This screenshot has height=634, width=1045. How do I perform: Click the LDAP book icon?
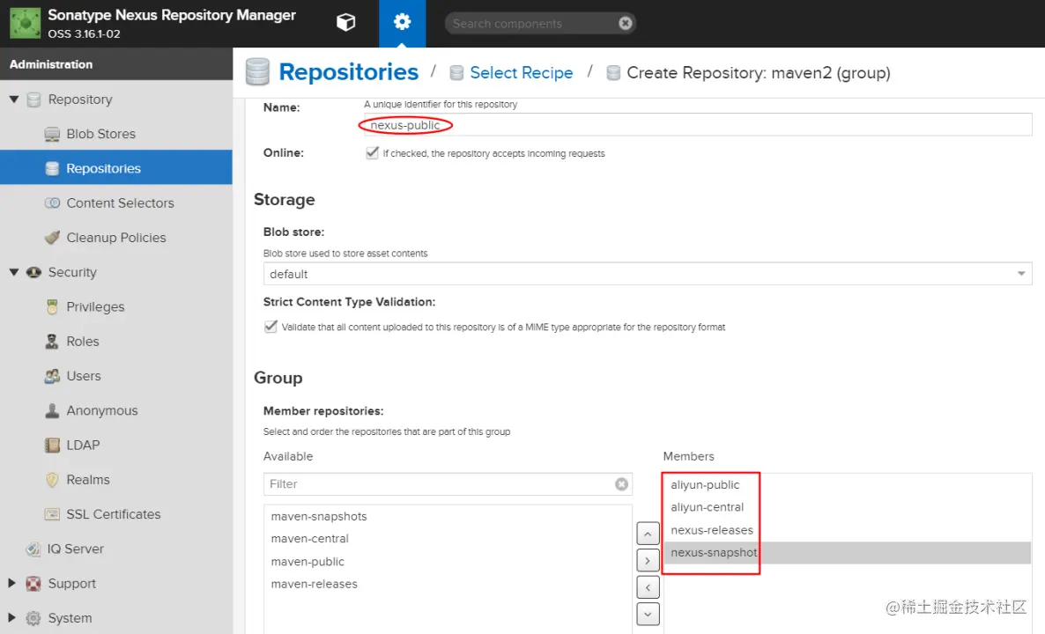click(x=52, y=446)
